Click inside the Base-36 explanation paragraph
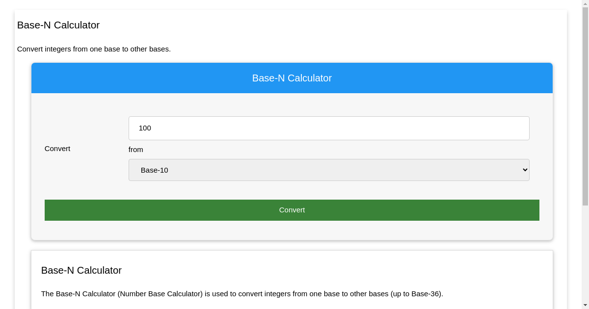 click(241, 294)
